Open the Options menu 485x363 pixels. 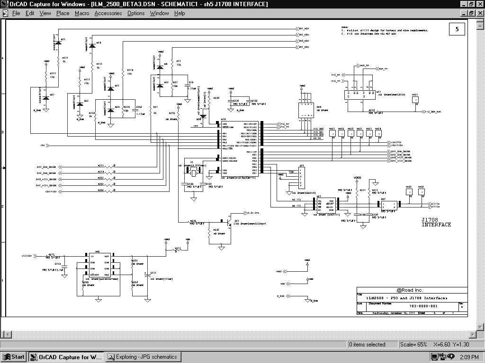136,13
